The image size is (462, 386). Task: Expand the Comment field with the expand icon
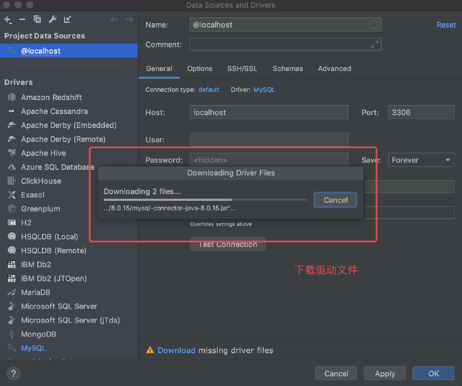click(x=375, y=45)
